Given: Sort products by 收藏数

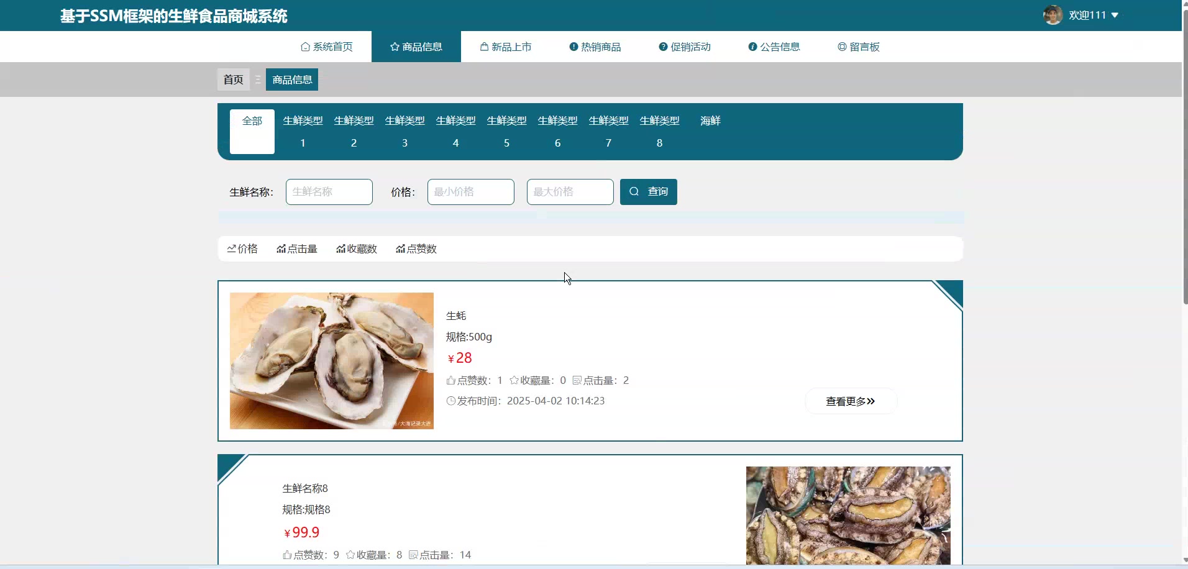Looking at the screenshot, I should tap(357, 248).
